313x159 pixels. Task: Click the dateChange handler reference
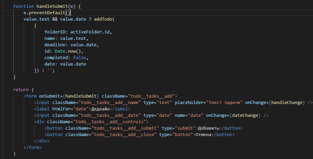tap(245, 115)
